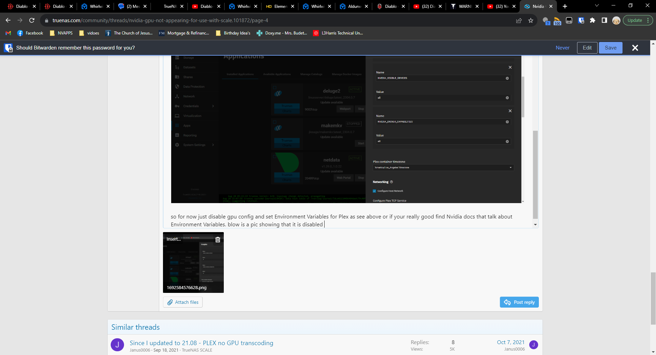Go back to the previous page
The image size is (656, 355).
[x=8, y=20]
